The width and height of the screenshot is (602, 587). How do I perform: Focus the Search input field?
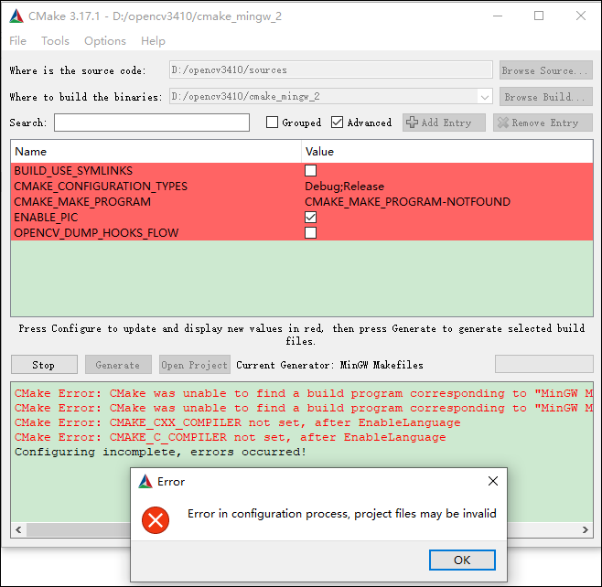[152, 123]
